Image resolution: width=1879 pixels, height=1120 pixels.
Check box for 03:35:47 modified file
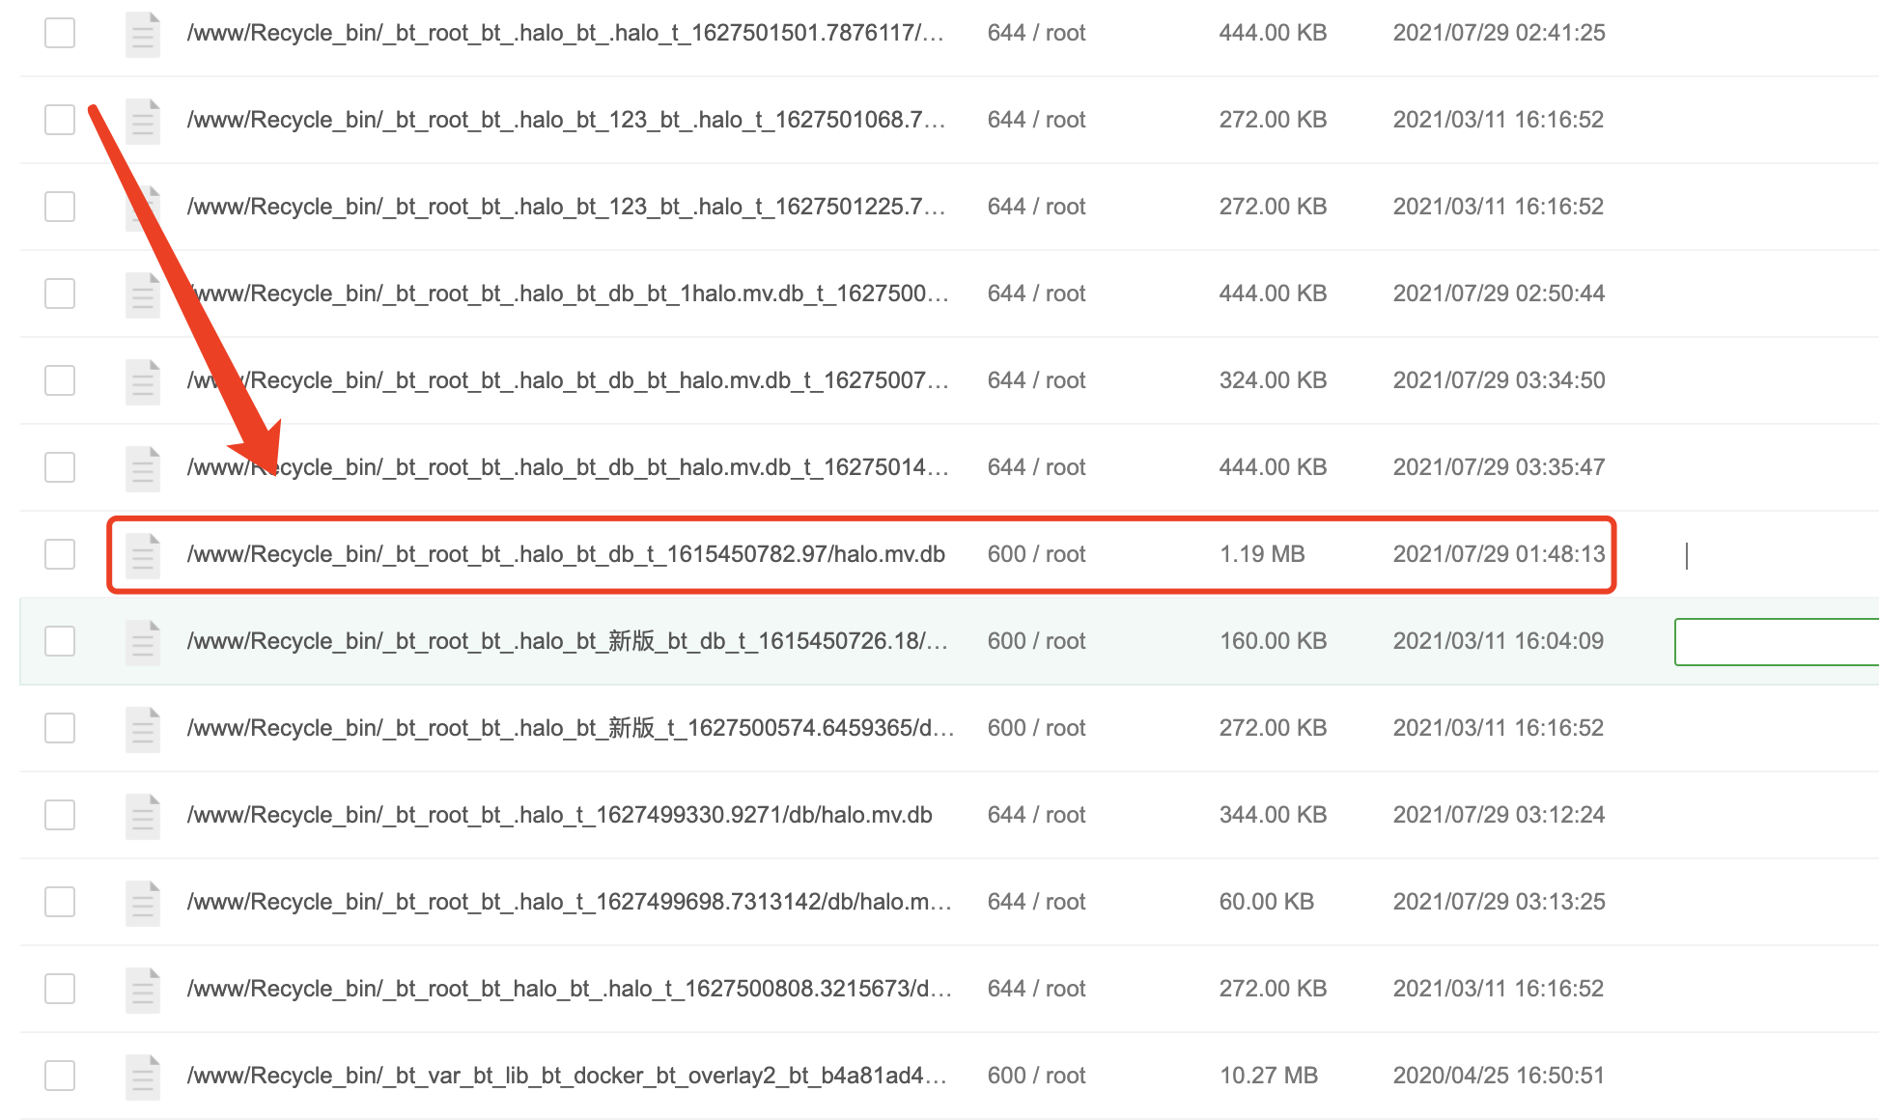(x=60, y=467)
